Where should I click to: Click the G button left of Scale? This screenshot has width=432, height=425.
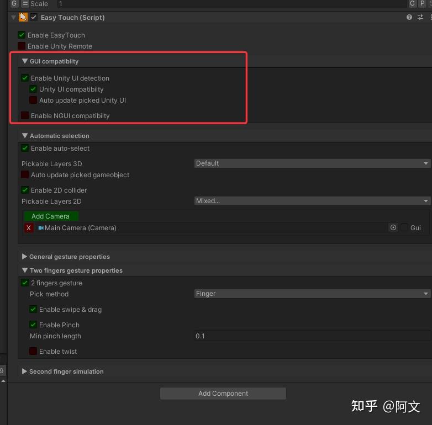click(14, 3)
